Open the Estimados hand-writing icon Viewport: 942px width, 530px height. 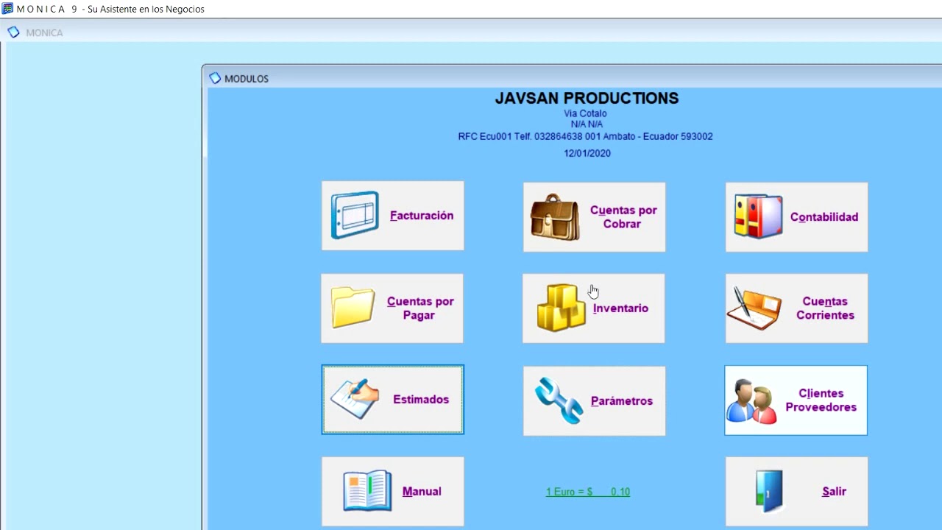pyautogui.click(x=355, y=399)
